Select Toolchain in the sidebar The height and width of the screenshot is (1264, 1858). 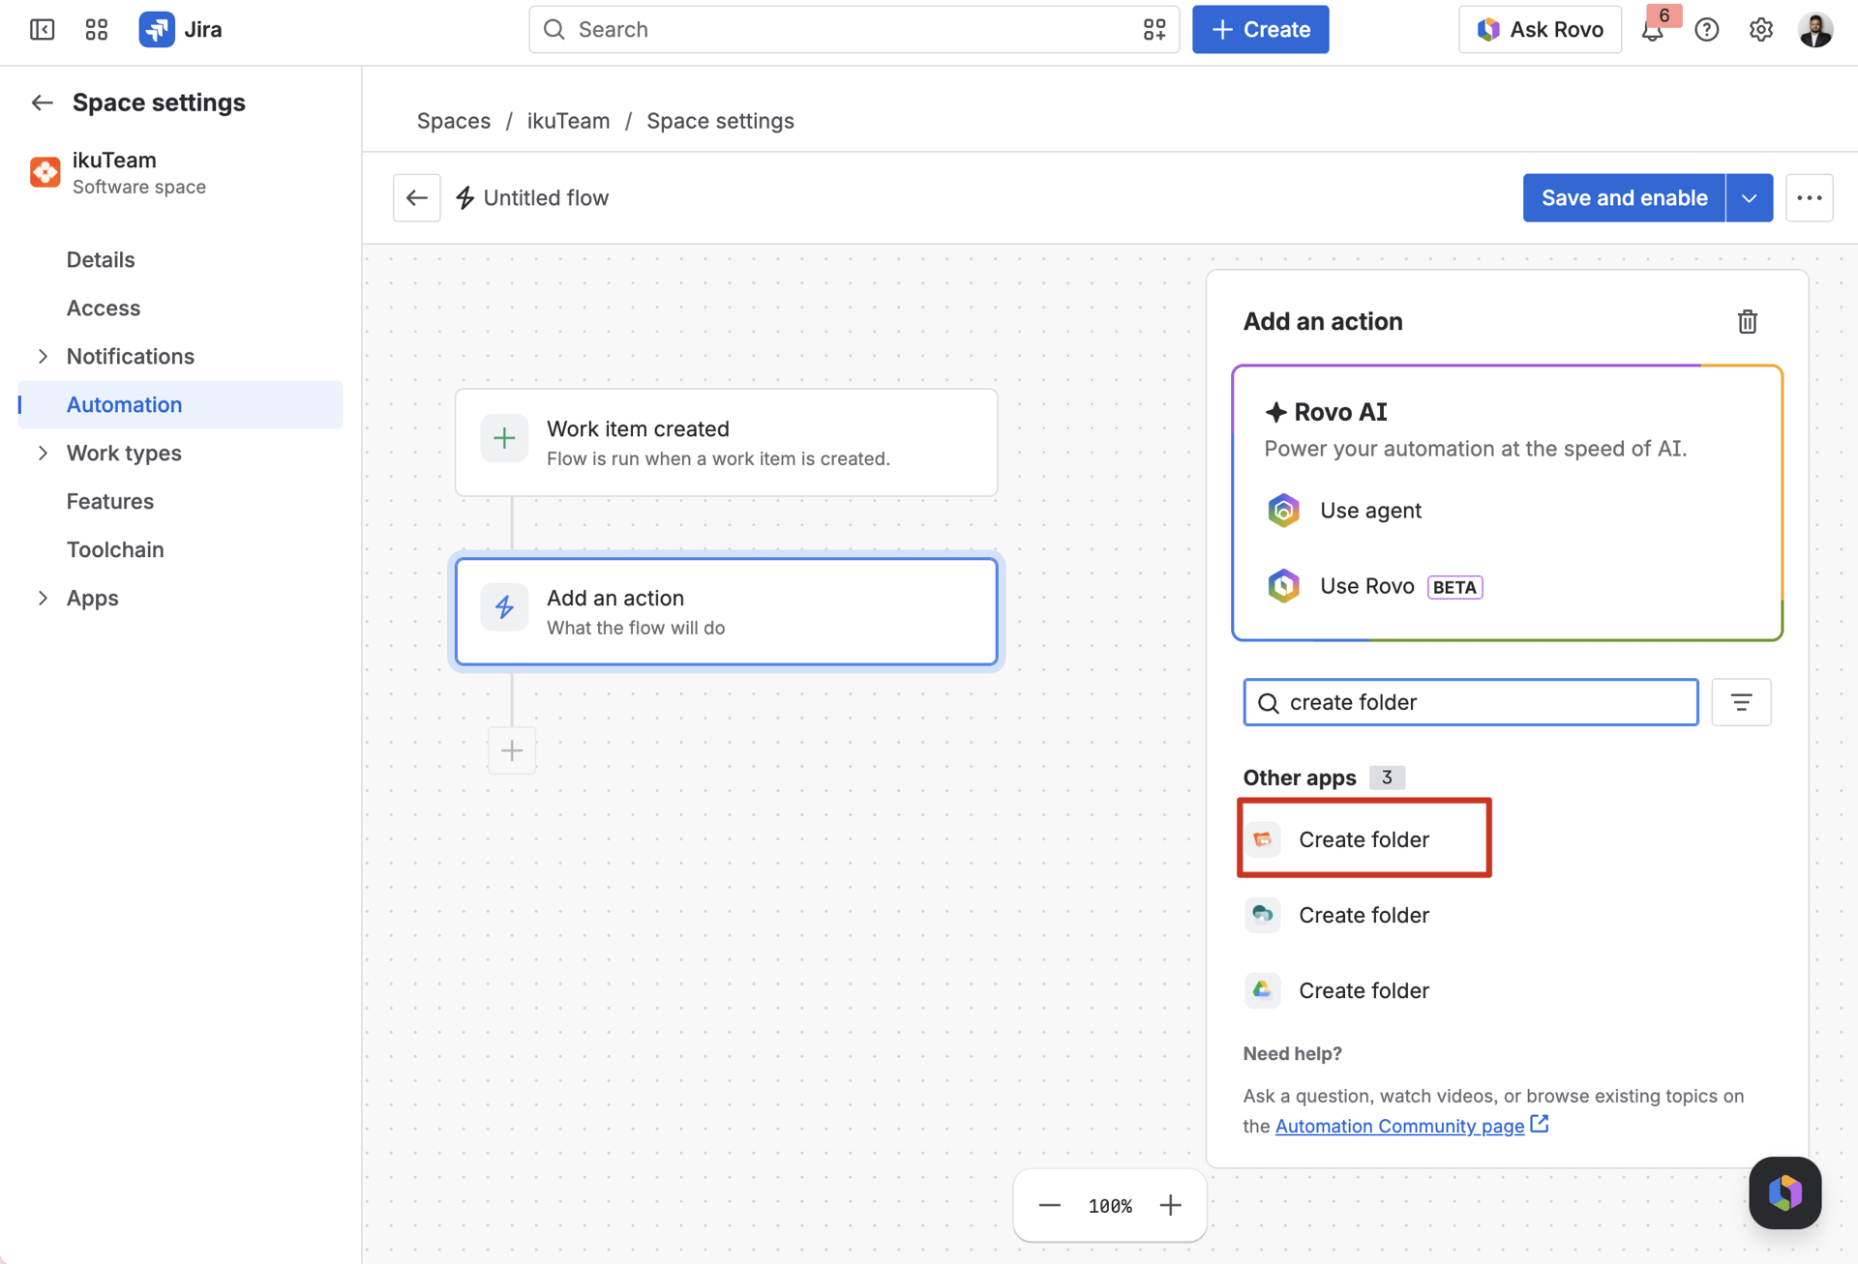[115, 549]
